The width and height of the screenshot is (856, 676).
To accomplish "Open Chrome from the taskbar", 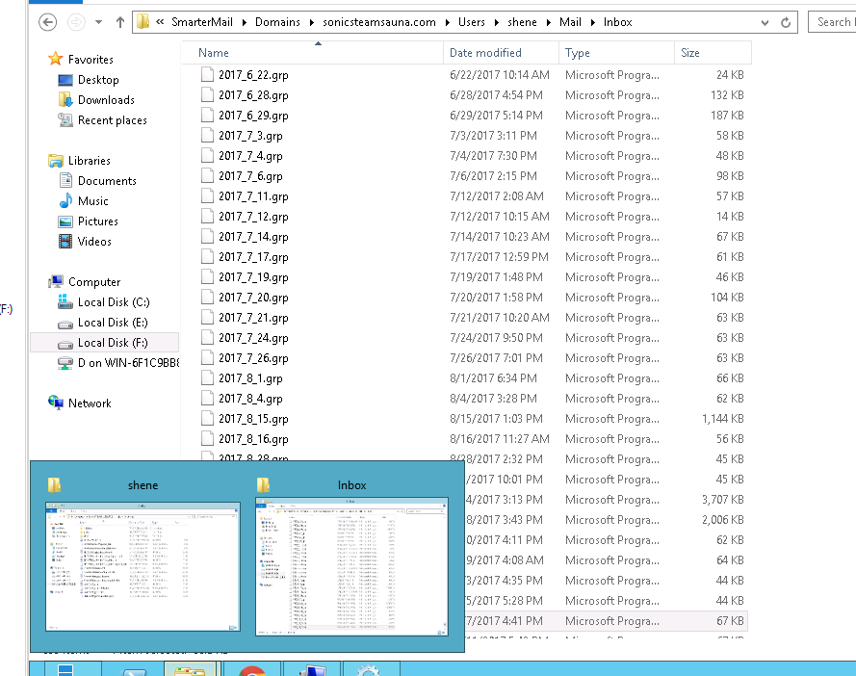I will (x=252, y=669).
